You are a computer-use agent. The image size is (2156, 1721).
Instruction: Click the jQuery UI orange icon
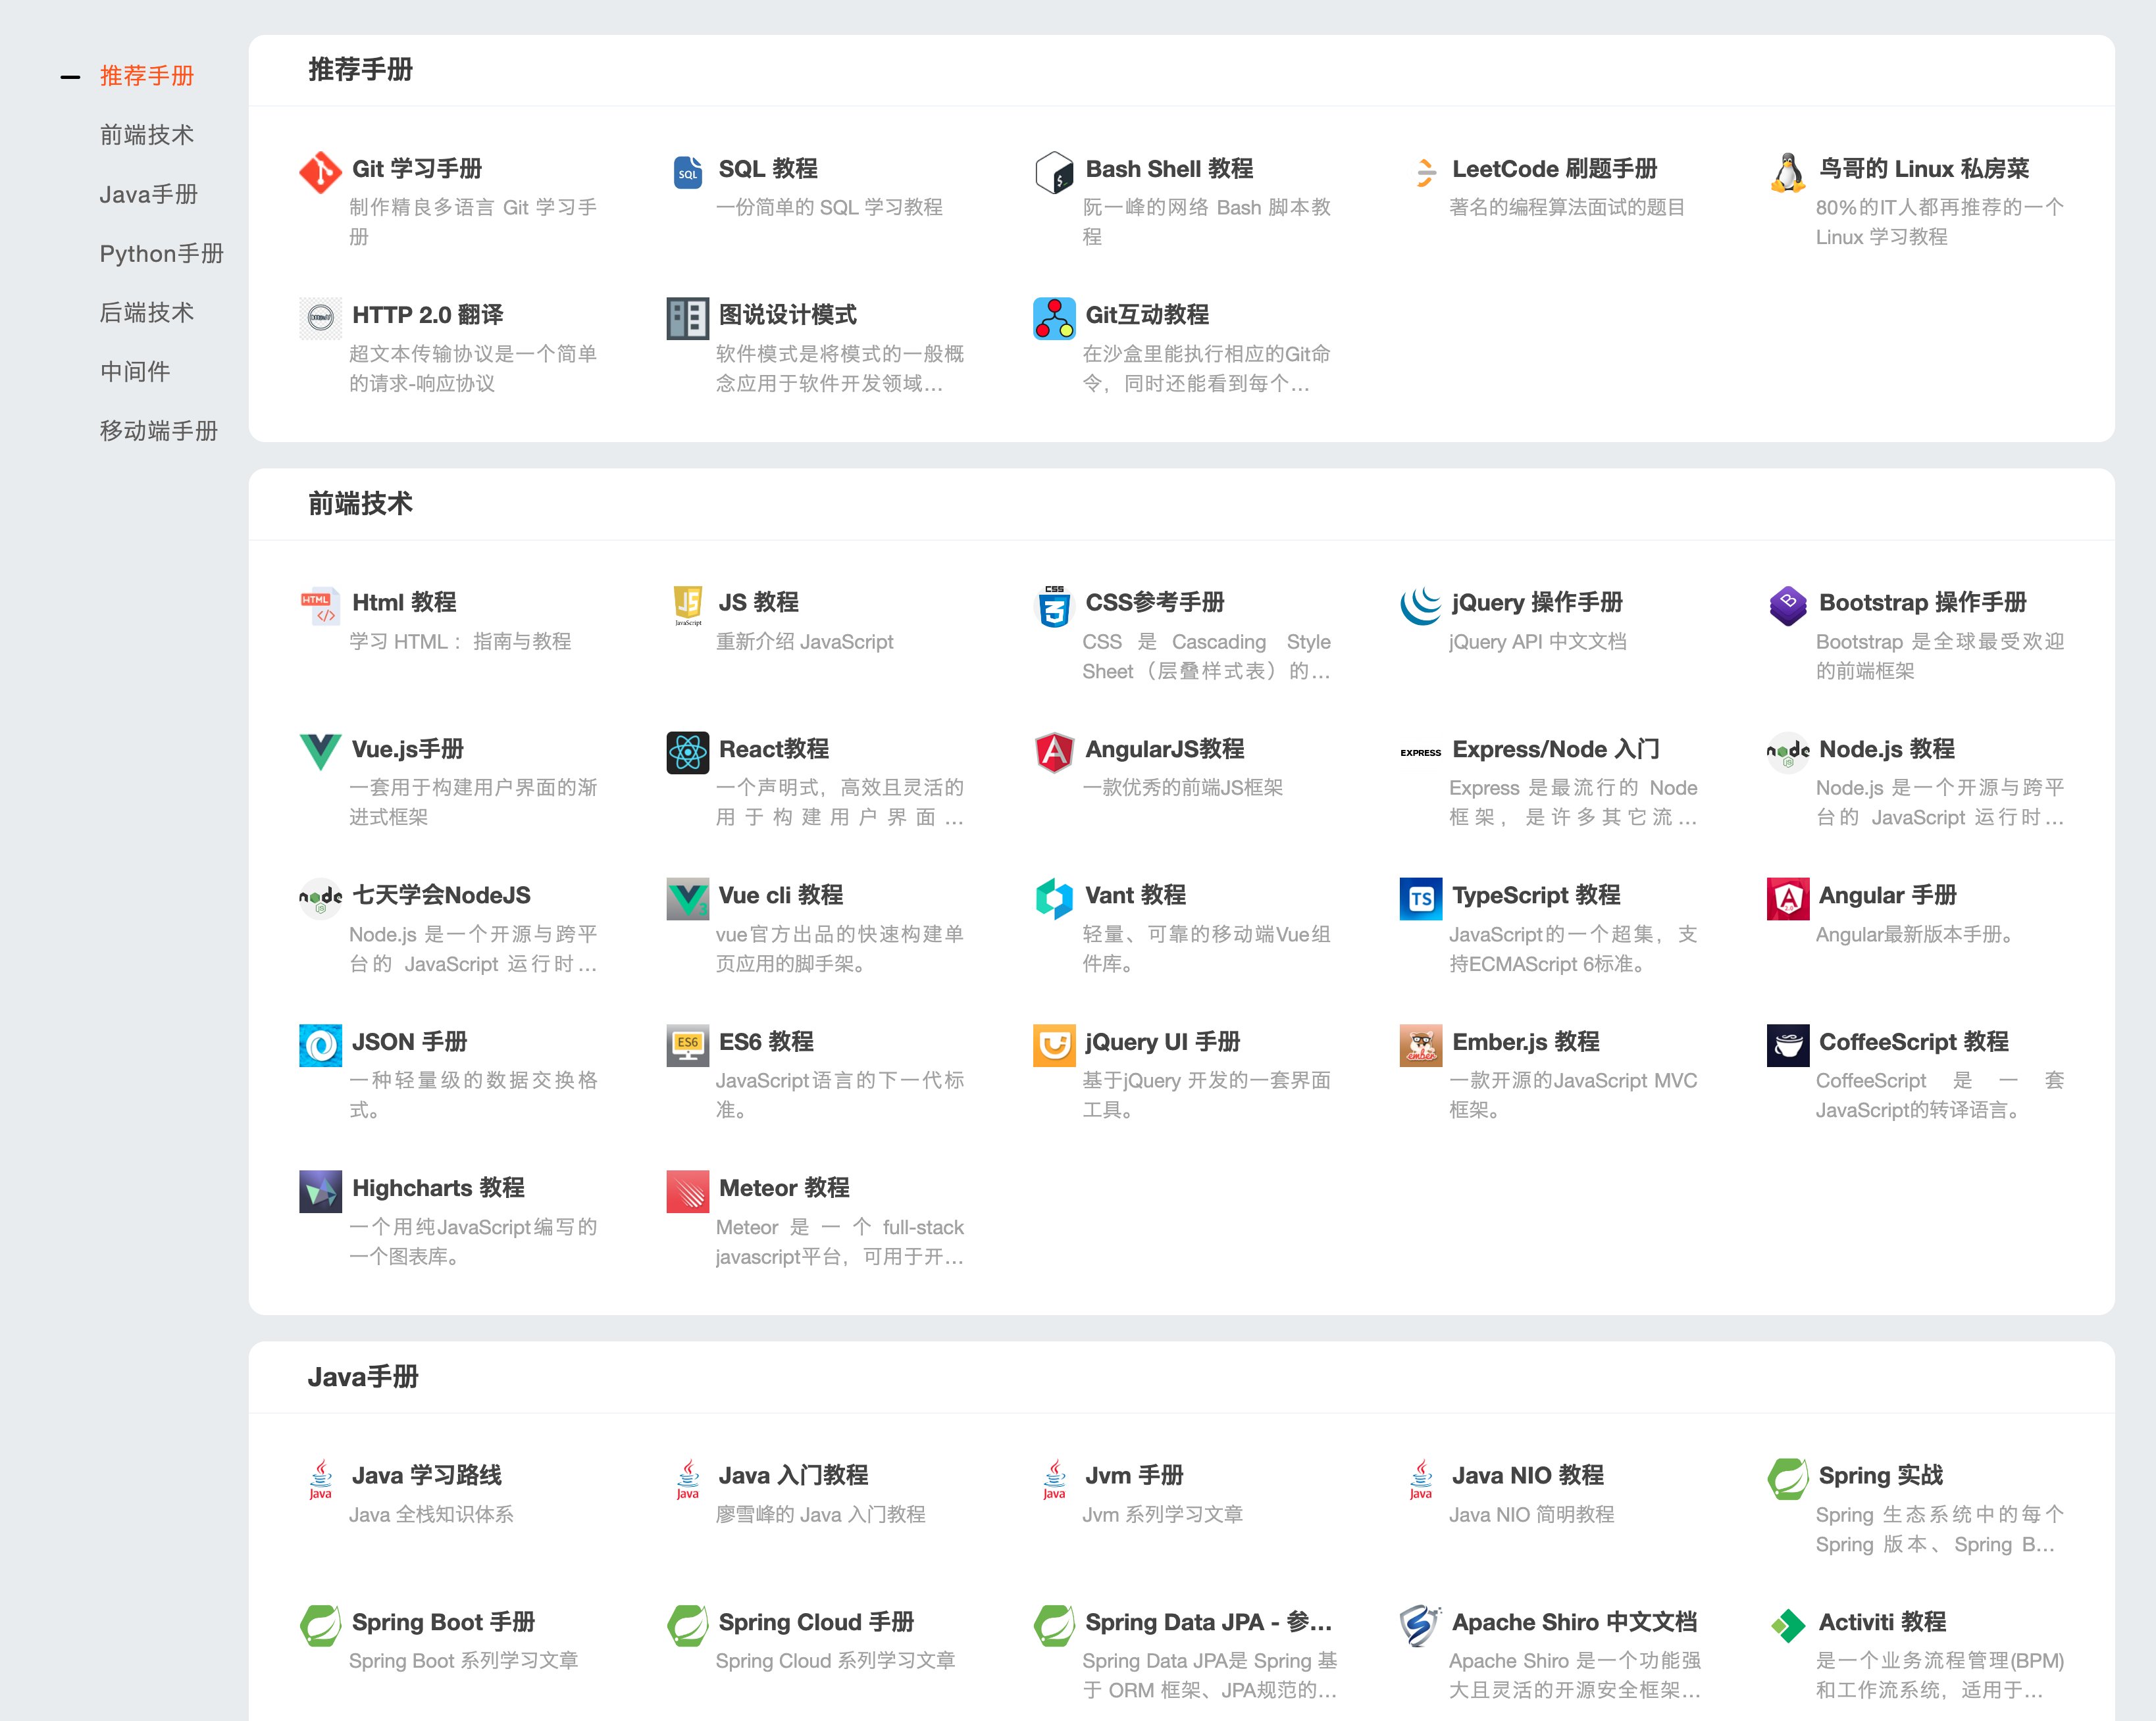pyautogui.click(x=1054, y=1045)
